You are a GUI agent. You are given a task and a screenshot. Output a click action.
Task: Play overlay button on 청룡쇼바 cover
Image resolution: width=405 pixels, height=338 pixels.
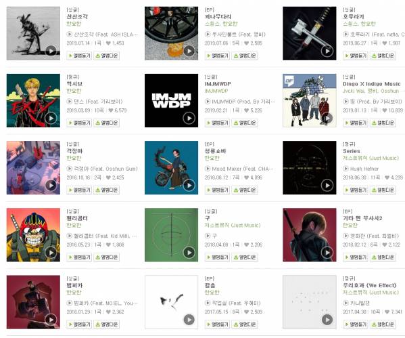189,186
